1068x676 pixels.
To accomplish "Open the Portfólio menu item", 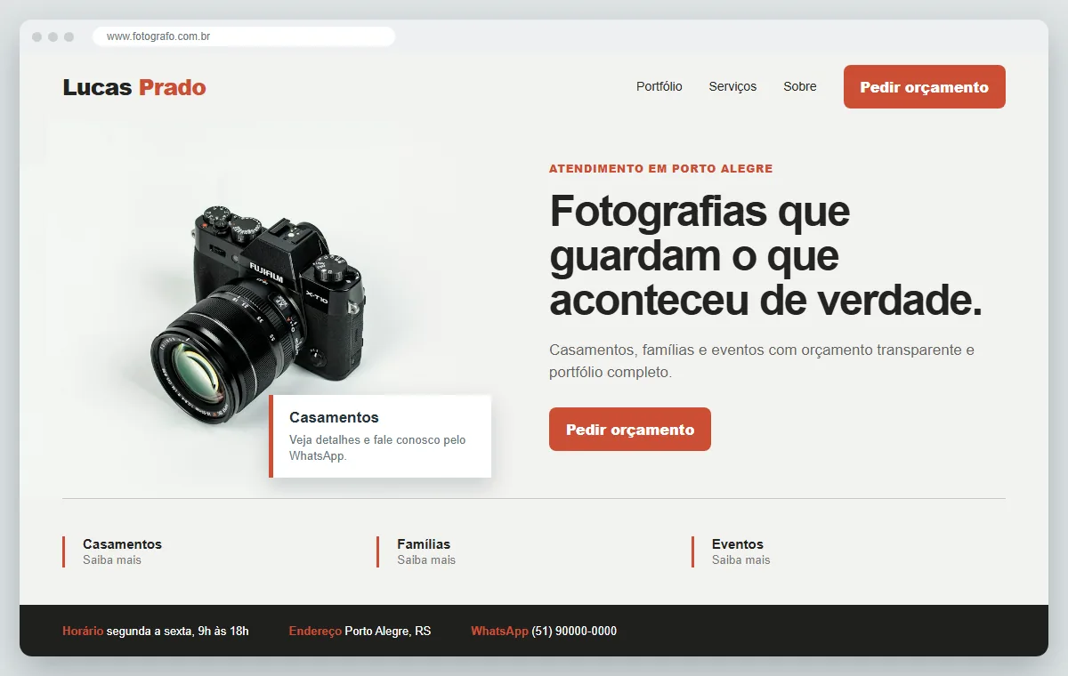I will point(659,86).
